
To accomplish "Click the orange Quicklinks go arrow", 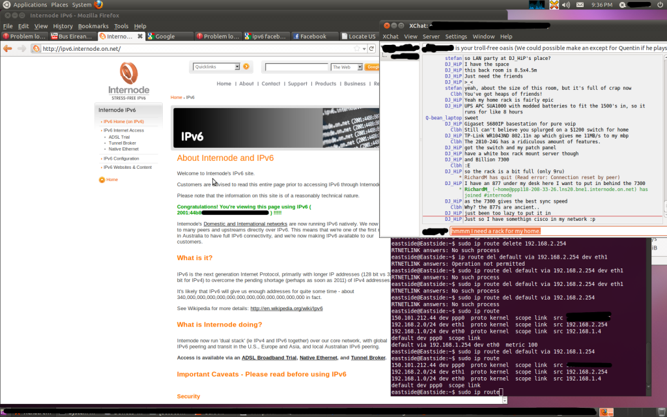I will pyautogui.click(x=246, y=66).
